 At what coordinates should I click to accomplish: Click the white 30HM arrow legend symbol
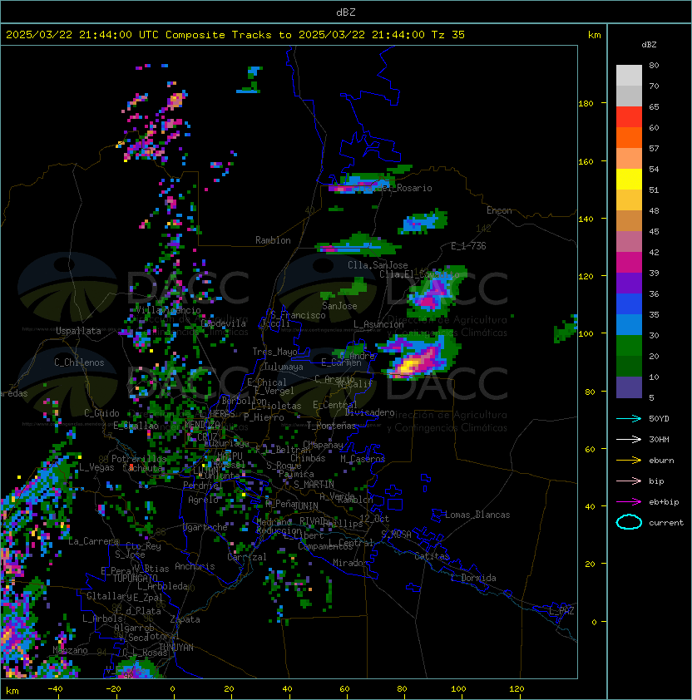629,439
